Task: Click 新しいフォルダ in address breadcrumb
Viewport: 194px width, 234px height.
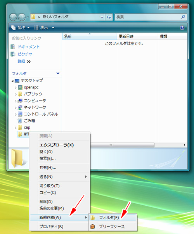Action: [55, 17]
